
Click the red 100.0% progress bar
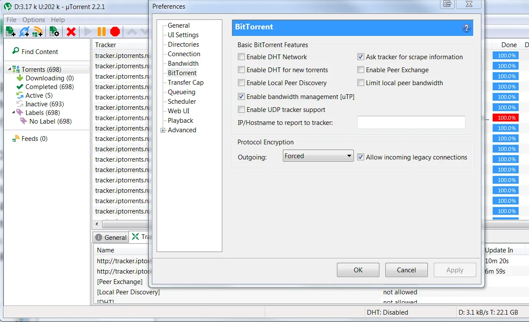(x=505, y=118)
